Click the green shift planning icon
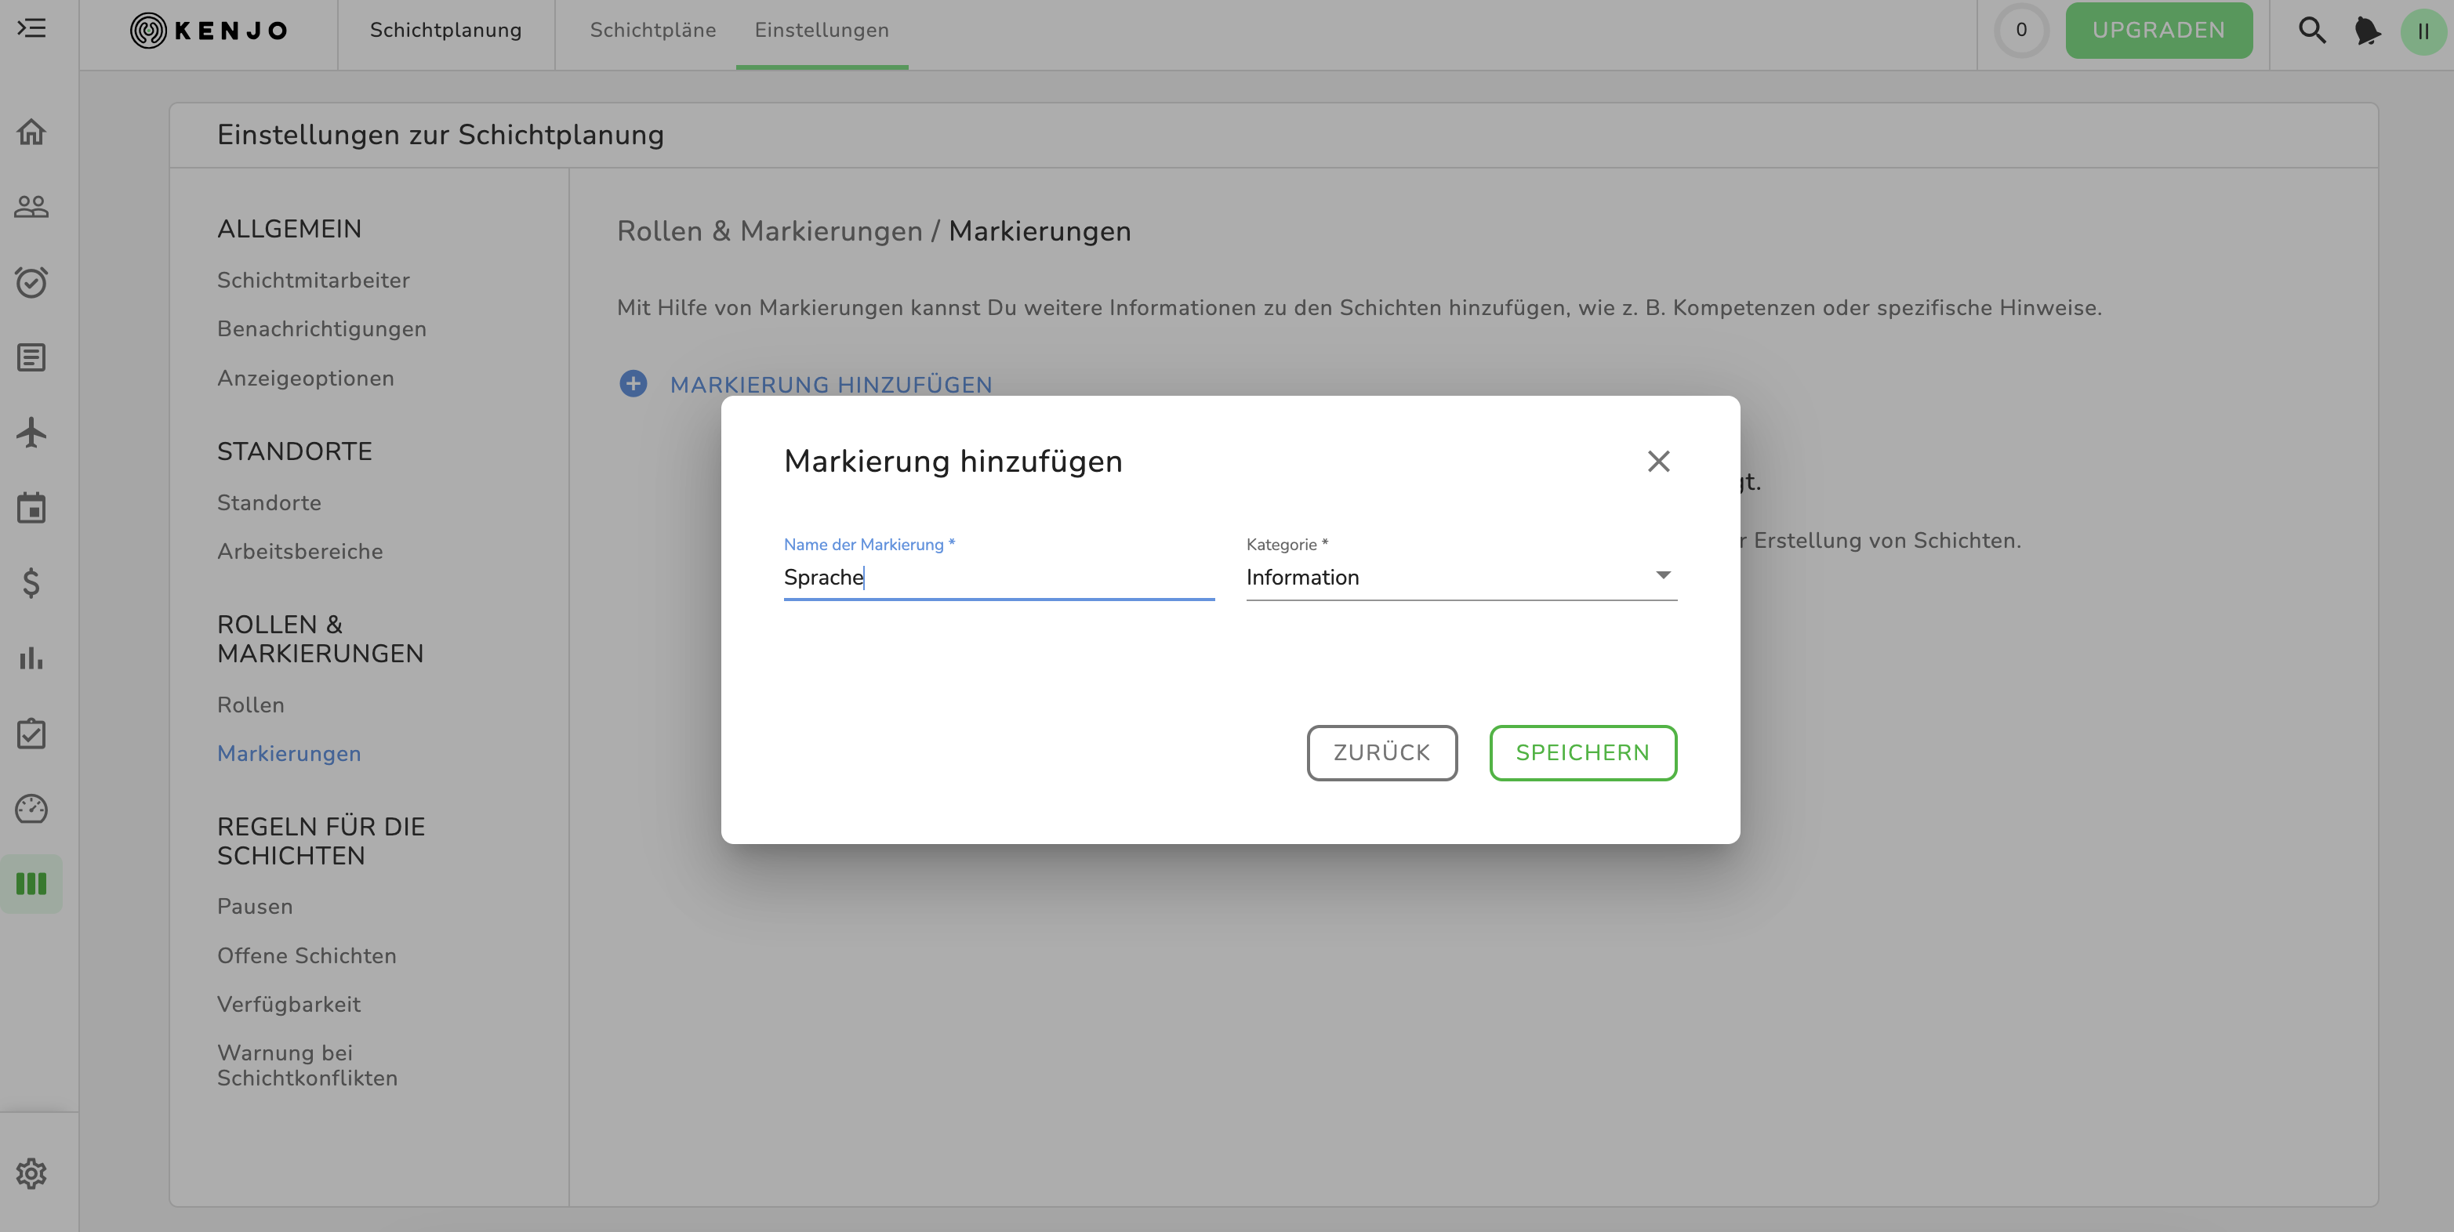Image resolution: width=2454 pixels, height=1232 pixels. (x=31, y=883)
